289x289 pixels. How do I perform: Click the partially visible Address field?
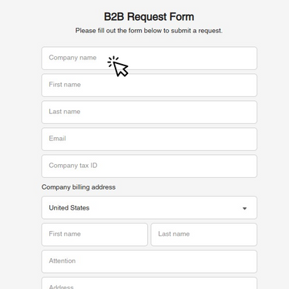click(150, 283)
